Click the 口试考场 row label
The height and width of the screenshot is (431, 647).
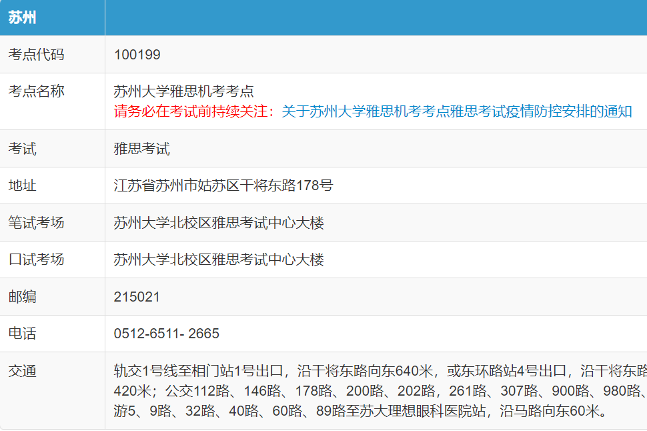pos(36,260)
